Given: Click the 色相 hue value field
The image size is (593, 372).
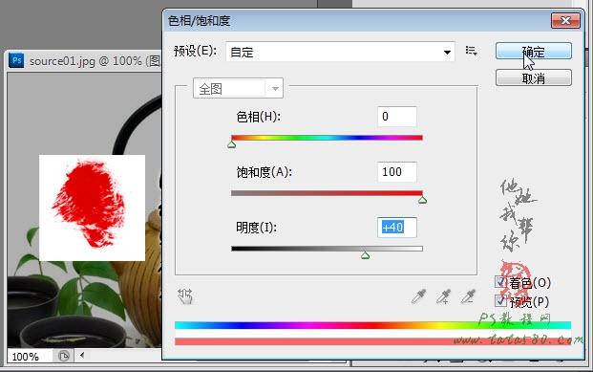Looking at the screenshot, I should [x=397, y=117].
